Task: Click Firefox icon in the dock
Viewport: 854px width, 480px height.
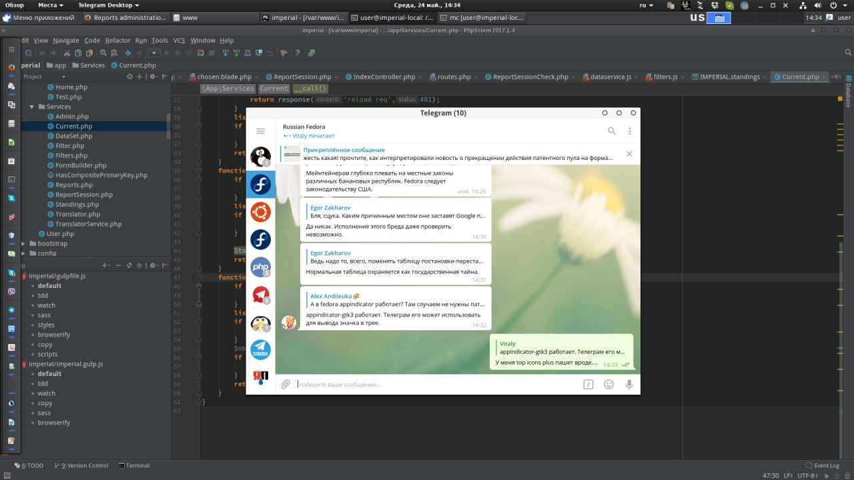Action: coord(11,67)
